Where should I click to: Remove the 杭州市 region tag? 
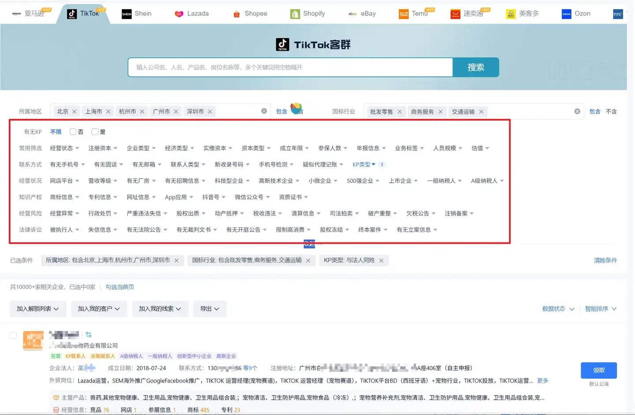tap(142, 111)
